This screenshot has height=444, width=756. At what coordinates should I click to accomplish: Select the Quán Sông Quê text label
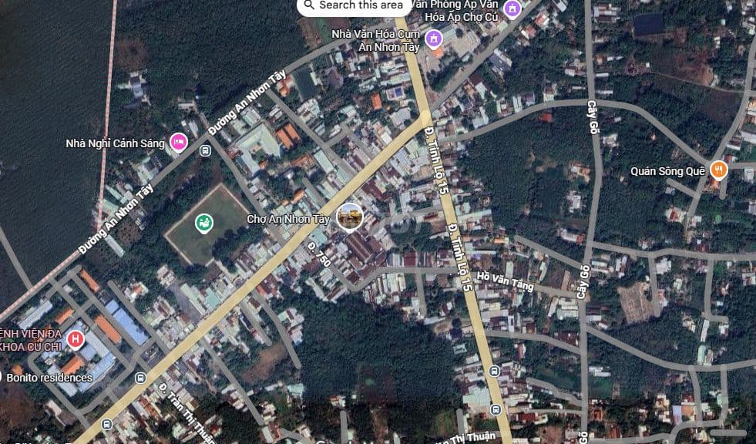(667, 171)
